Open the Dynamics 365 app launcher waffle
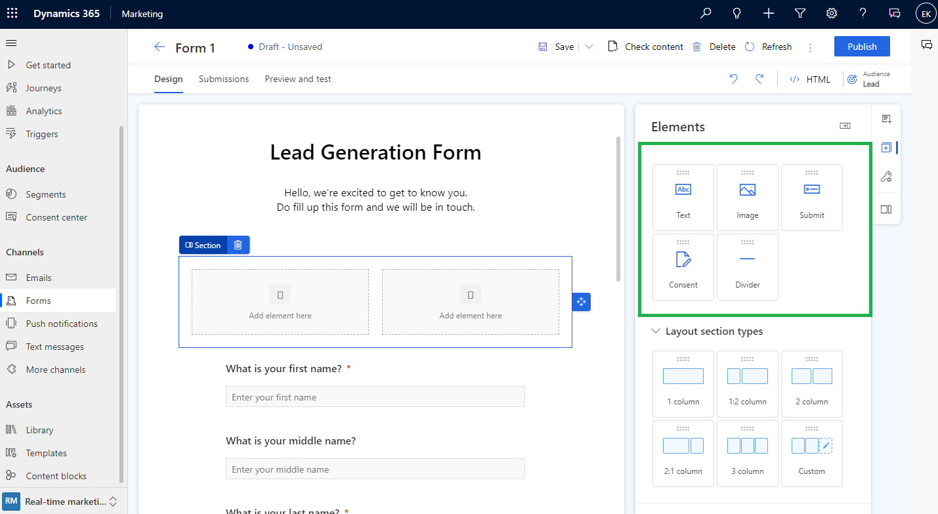The height and width of the screenshot is (514, 938). click(x=12, y=13)
